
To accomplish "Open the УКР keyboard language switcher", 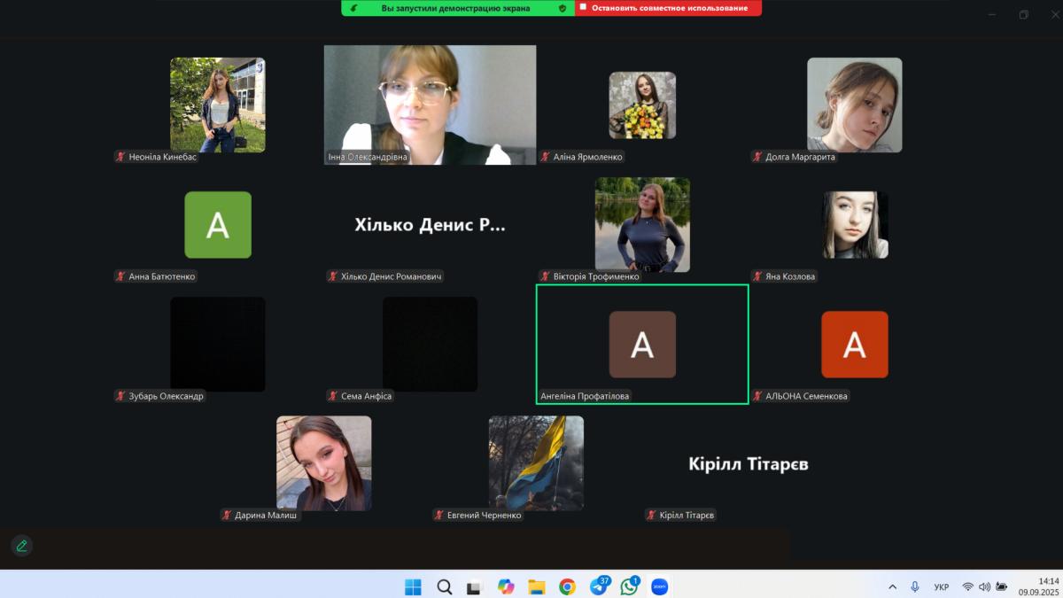I will click(942, 586).
